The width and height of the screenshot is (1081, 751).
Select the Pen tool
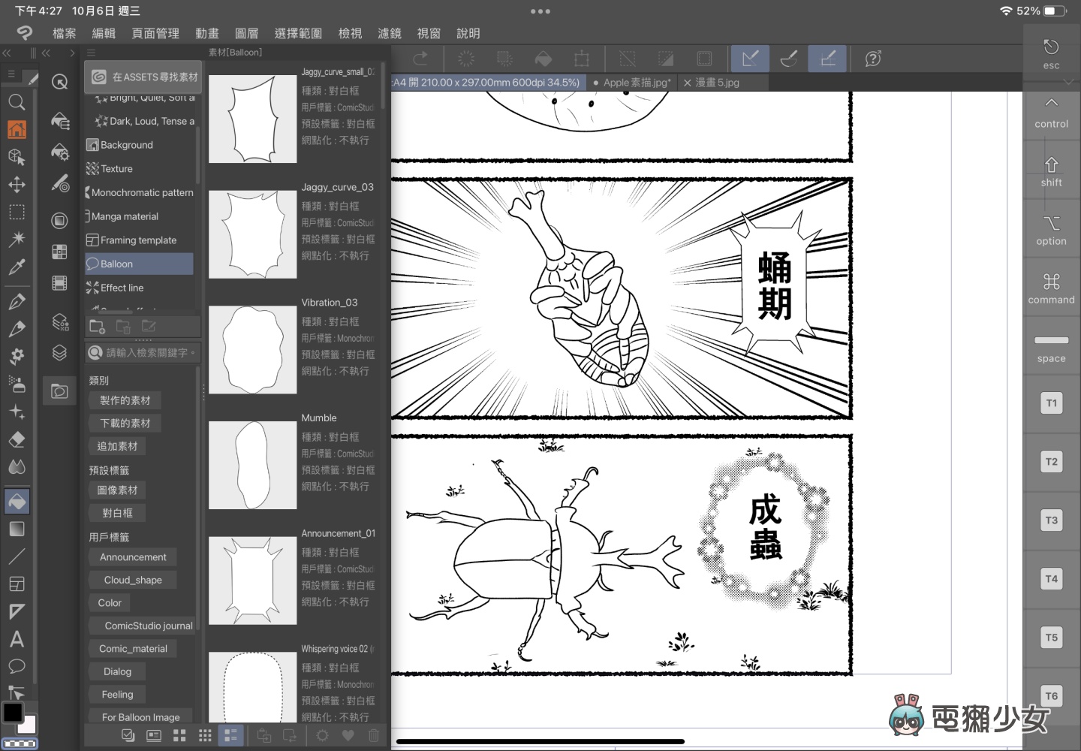(x=17, y=302)
